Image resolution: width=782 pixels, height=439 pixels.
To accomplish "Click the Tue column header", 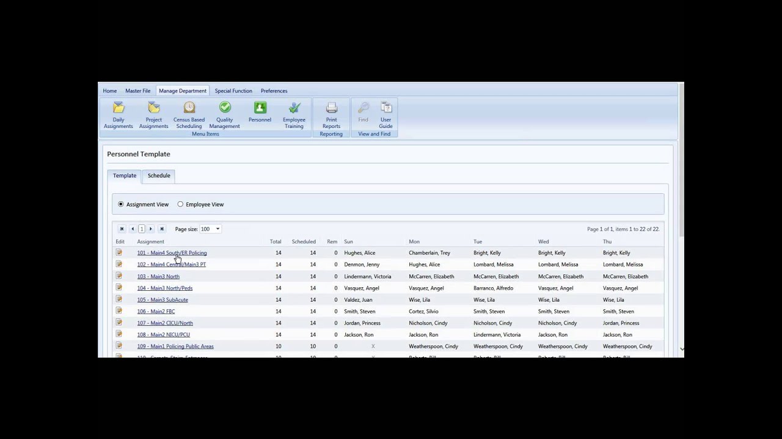I will [x=478, y=241].
